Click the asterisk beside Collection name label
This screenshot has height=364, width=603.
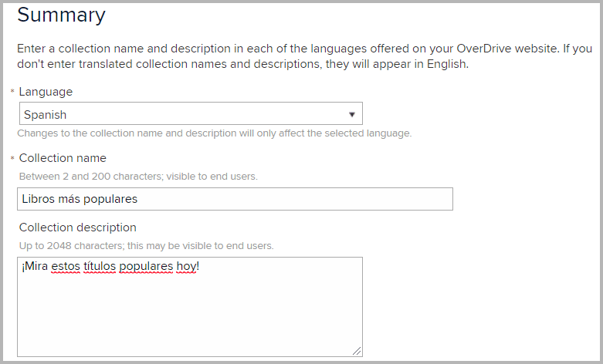tap(12, 158)
